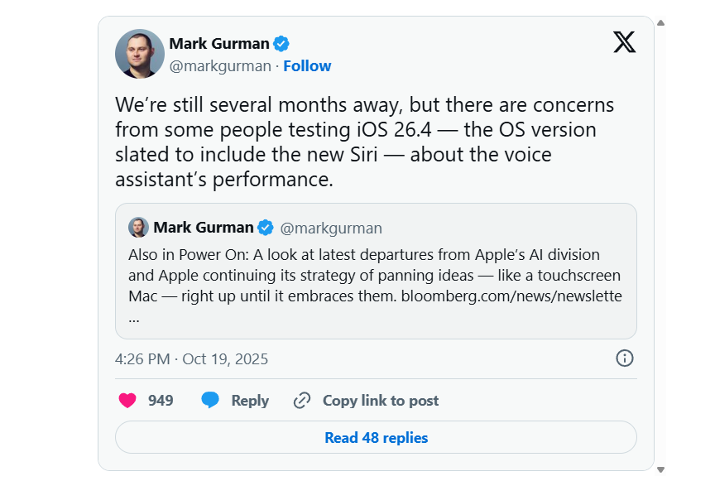The height and width of the screenshot is (481, 715).
Task: Open the 4:26 PM timestamp link
Action: coord(192,359)
